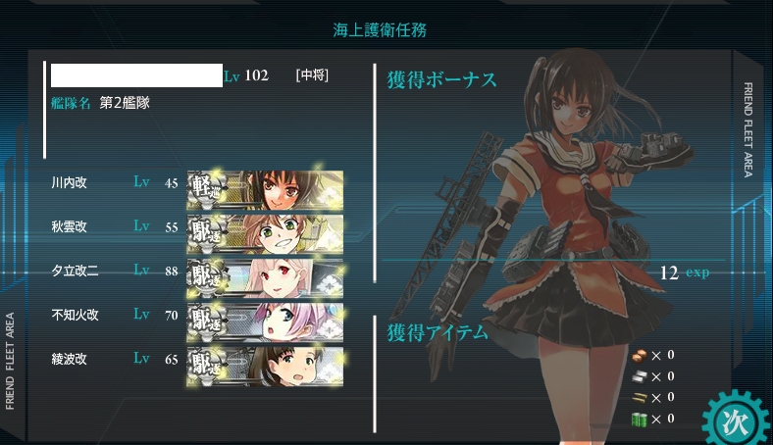This screenshot has height=445, width=773.
Task: Click the 海上護衛任務 expedition title
Action: tap(380, 30)
